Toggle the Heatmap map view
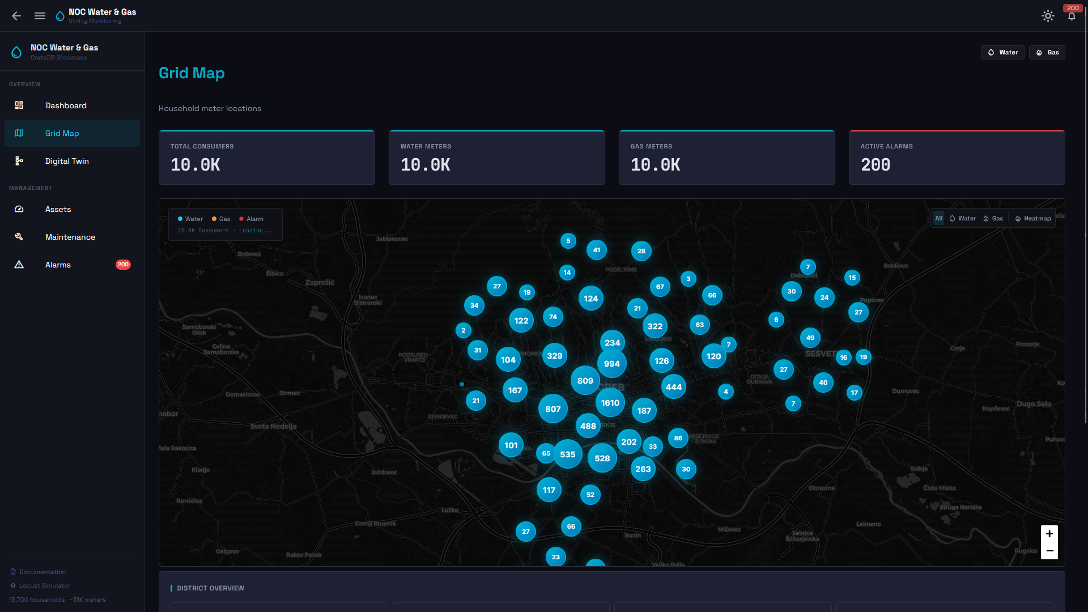The width and height of the screenshot is (1088, 612). coord(1033,218)
